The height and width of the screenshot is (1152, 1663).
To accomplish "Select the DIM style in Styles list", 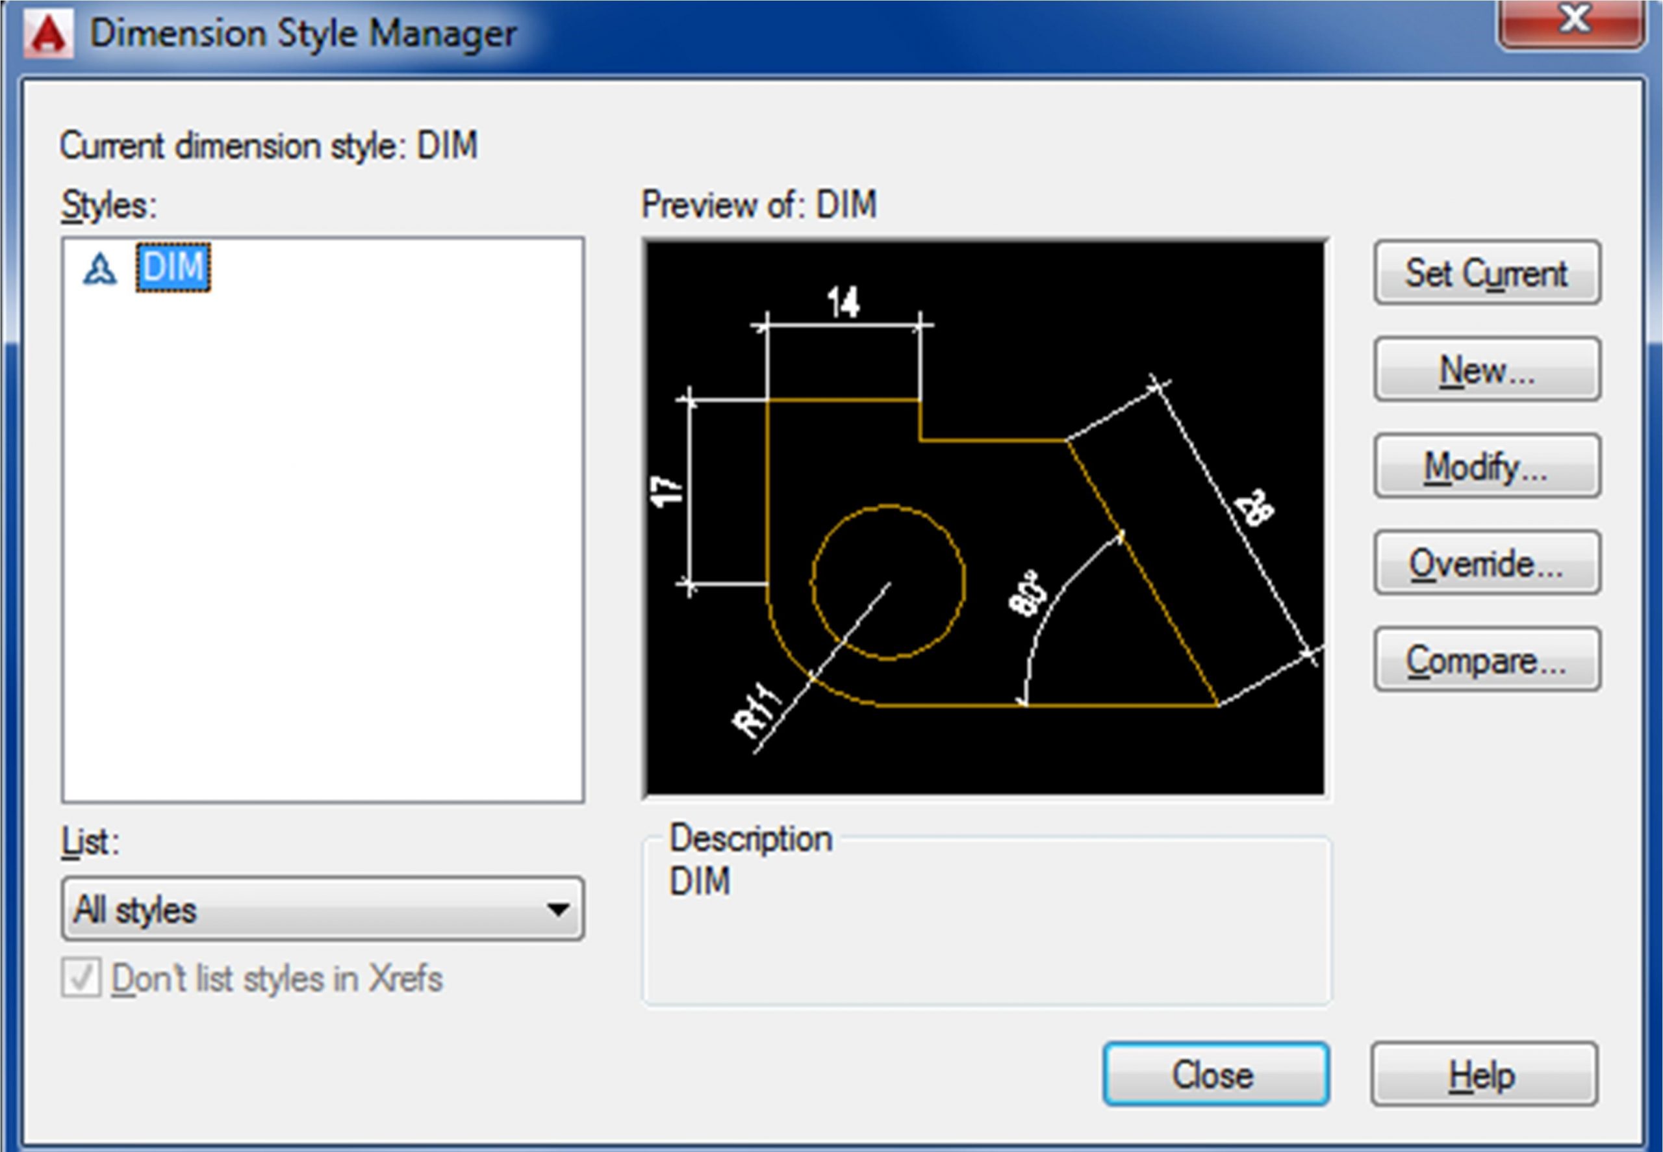I will click(x=173, y=268).
